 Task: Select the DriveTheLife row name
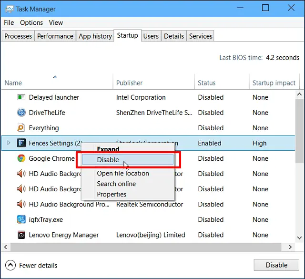47,113
